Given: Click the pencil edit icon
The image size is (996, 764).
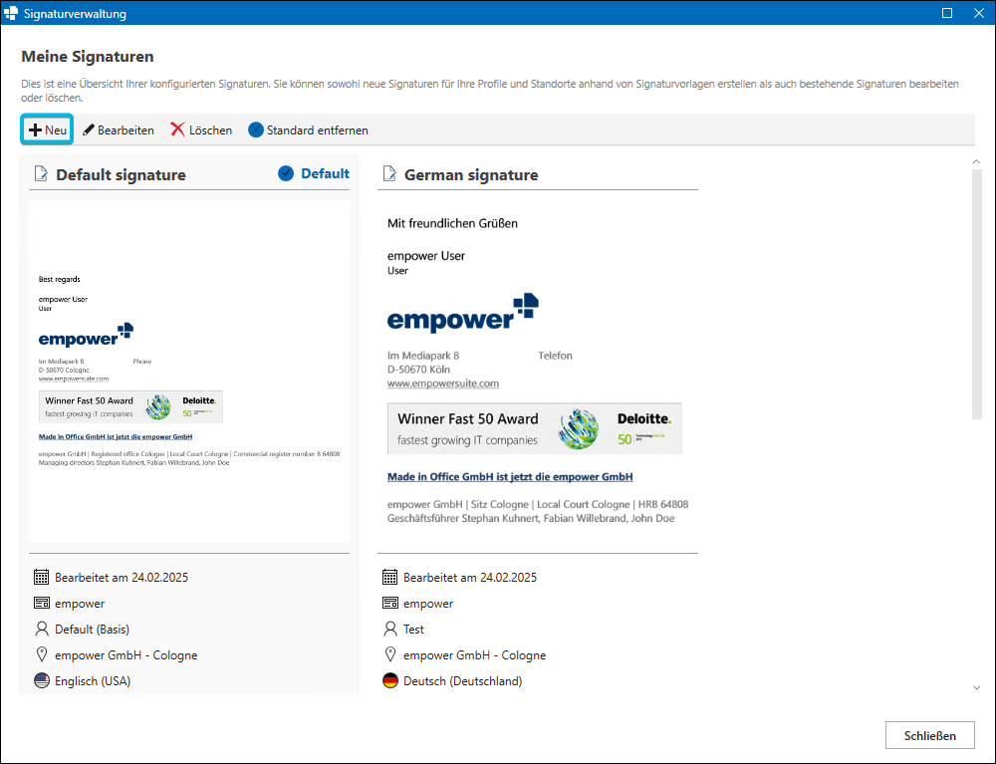Looking at the screenshot, I should click(89, 129).
